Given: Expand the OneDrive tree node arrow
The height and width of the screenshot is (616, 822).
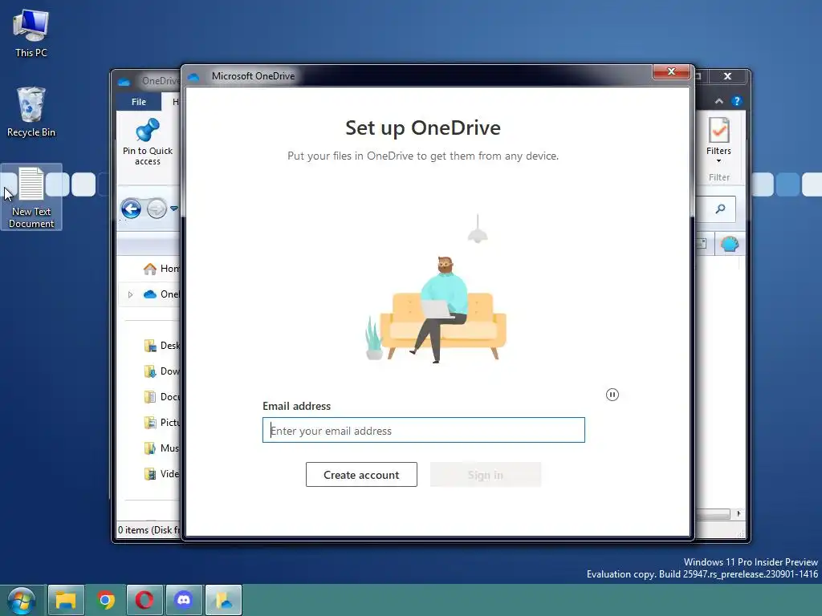Looking at the screenshot, I should pyautogui.click(x=131, y=294).
